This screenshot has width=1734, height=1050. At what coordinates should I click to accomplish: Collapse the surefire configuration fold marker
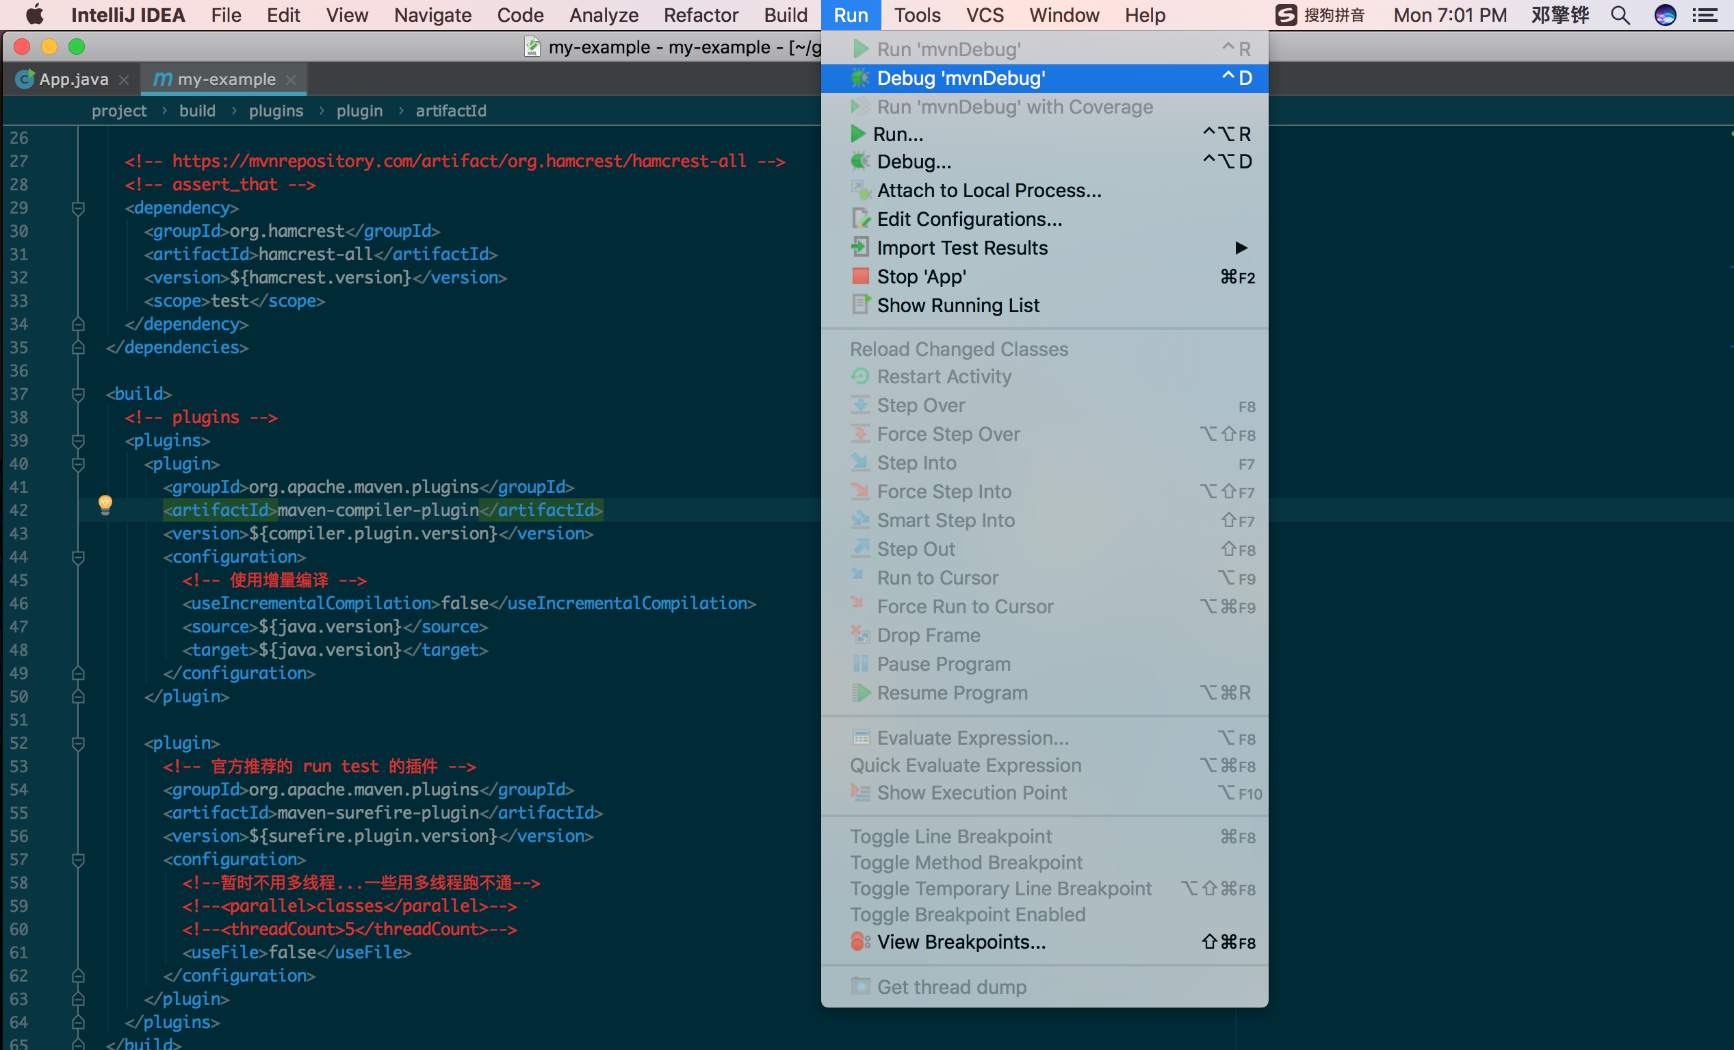[x=78, y=860]
